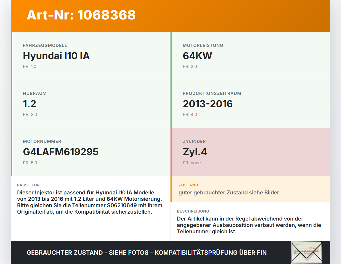Click the Dieser Injektor compatibility paragraph
341x264 pixels.
[90, 202]
